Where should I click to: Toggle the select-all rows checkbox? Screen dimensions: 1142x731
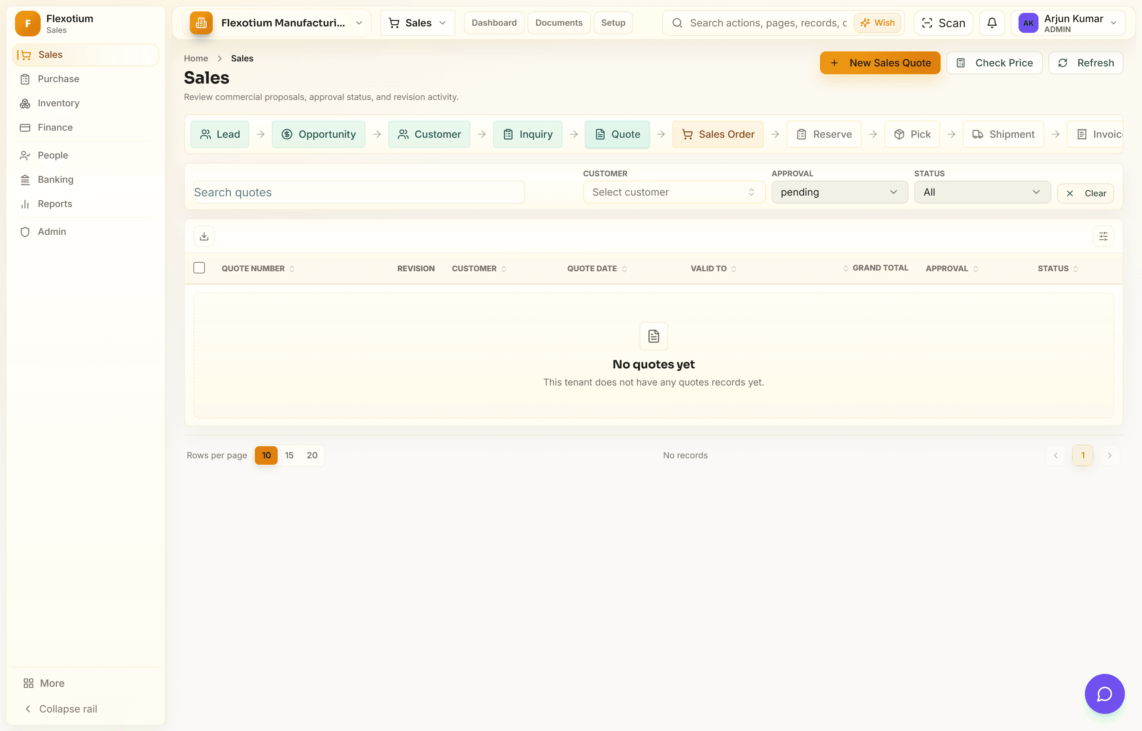click(199, 268)
